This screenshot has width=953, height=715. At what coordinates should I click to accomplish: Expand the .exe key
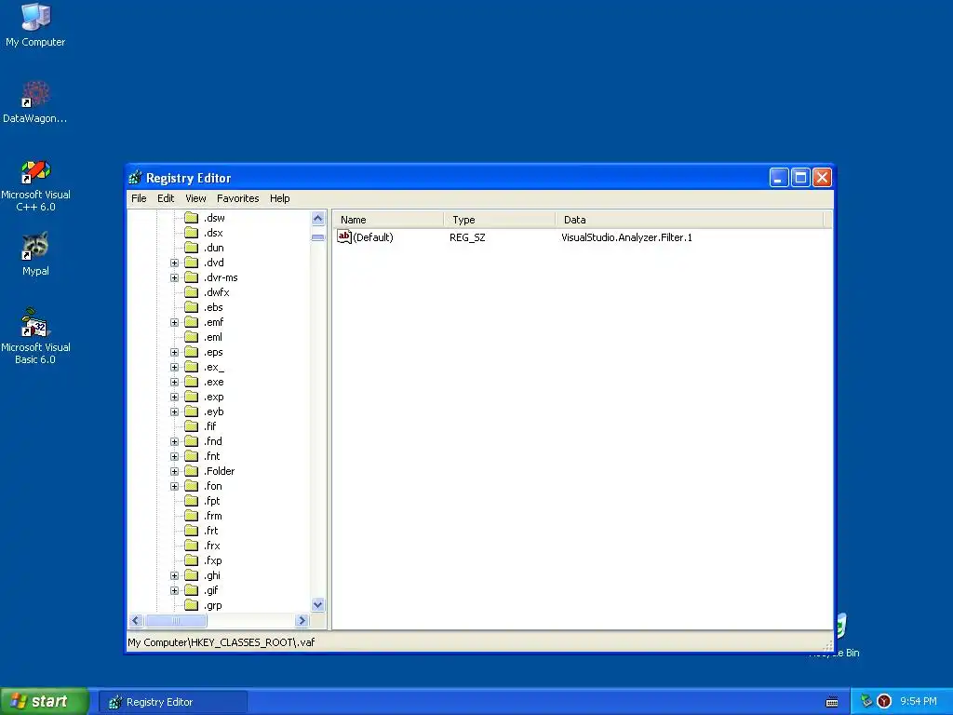pyautogui.click(x=174, y=382)
